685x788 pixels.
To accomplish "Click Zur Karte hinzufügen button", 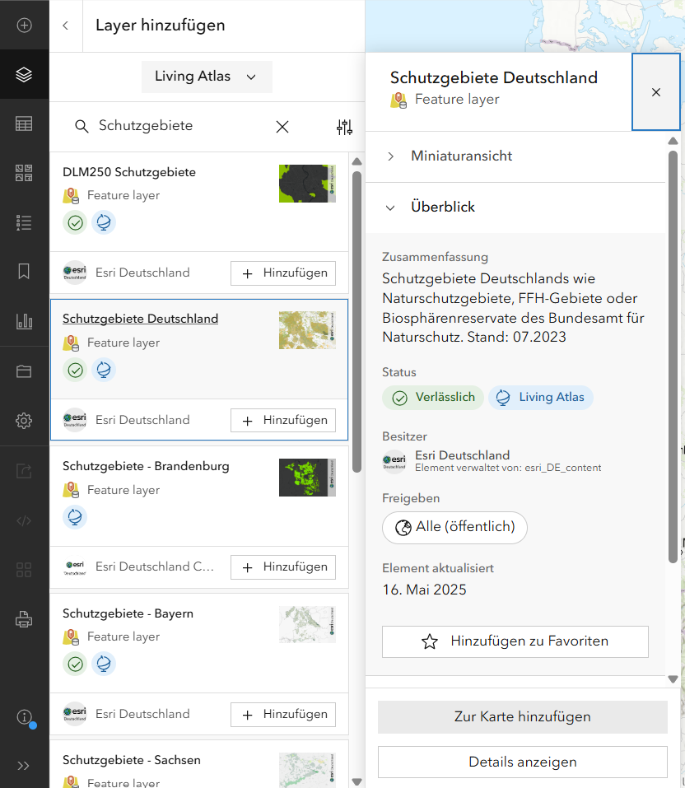I will 523,717.
